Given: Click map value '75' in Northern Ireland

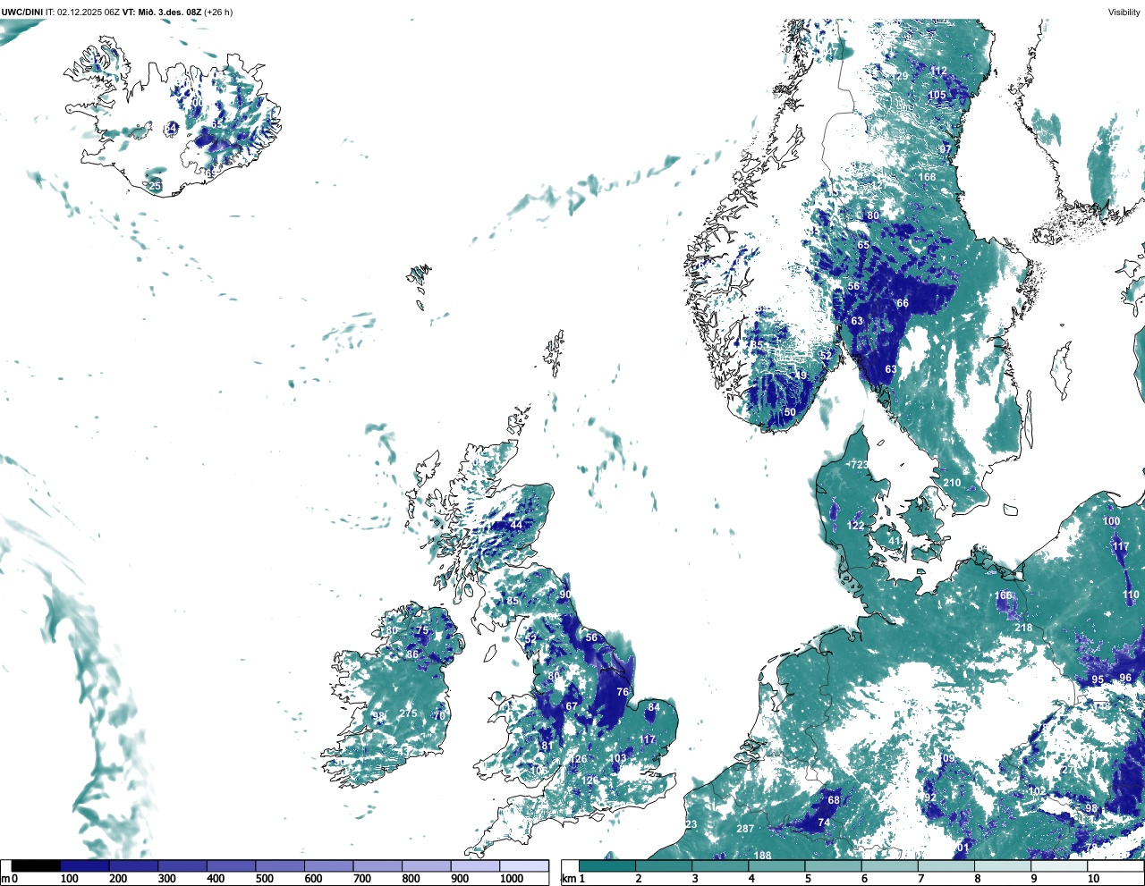Looking at the screenshot, I should pyautogui.click(x=422, y=630).
